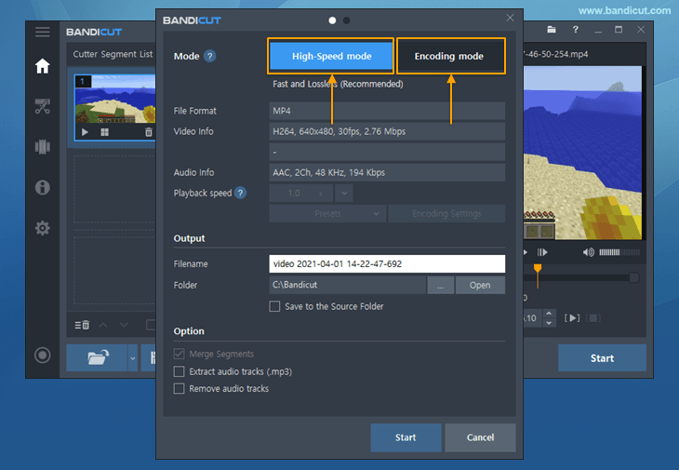
Task: Open Settings gear in the sidebar
Action: tap(43, 228)
